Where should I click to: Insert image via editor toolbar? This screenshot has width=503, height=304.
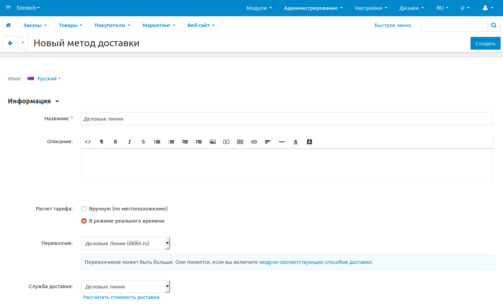tap(213, 142)
